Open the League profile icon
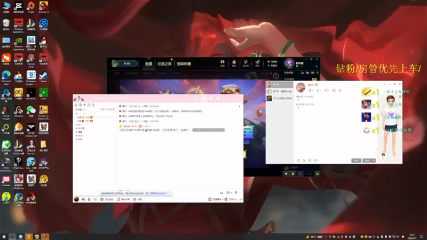 pos(223,63)
